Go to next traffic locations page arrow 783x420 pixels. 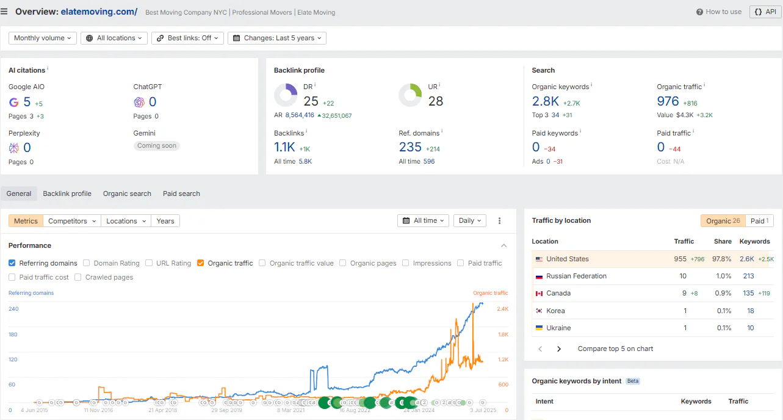(559, 349)
